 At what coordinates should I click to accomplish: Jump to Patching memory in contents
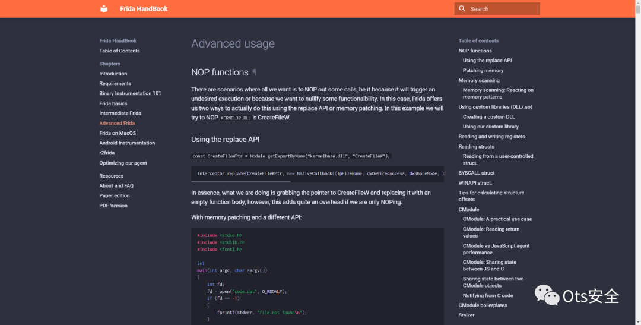483,70
